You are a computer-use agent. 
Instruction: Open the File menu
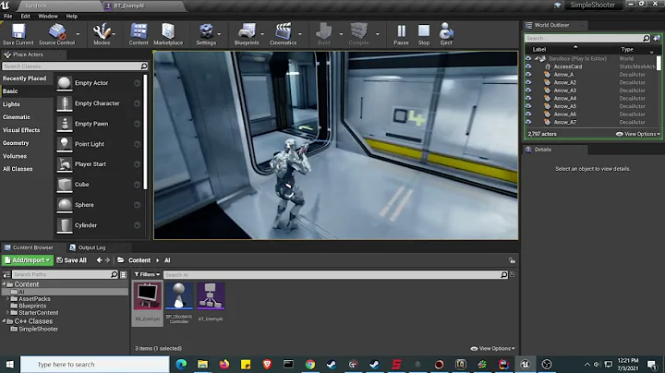[8, 16]
